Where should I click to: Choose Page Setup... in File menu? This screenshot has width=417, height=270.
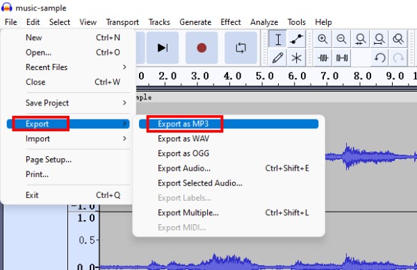[x=68, y=160]
